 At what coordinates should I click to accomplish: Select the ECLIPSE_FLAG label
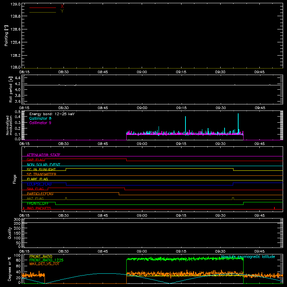click(39, 184)
